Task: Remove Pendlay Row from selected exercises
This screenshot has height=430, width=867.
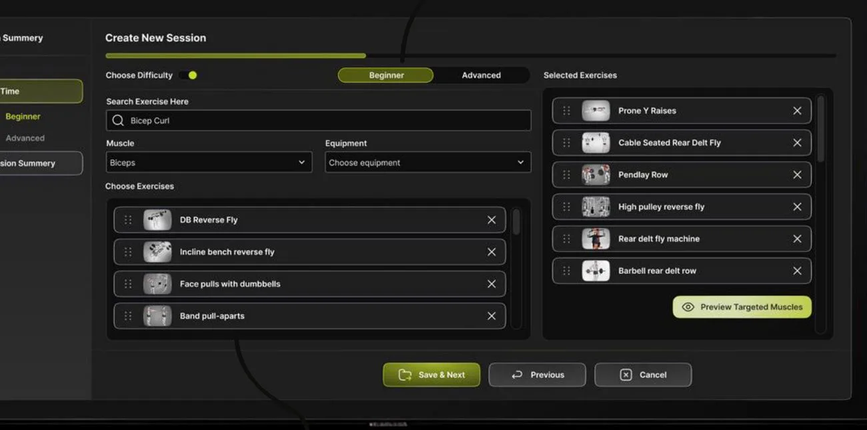Action: pyautogui.click(x=797, y=175)
